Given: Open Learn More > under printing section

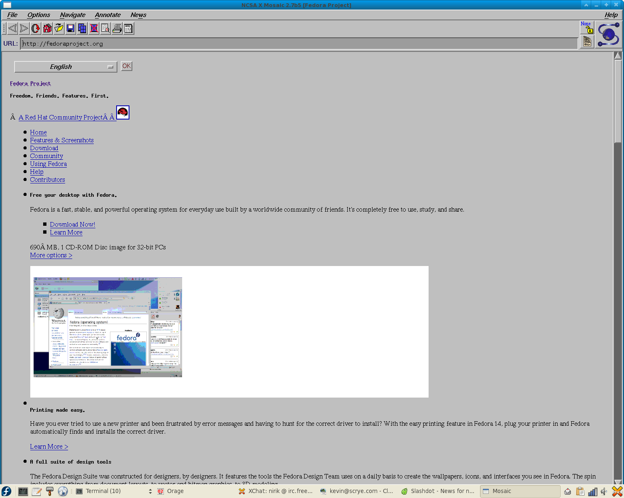Looking at the screenshot, I should [49, 447].
